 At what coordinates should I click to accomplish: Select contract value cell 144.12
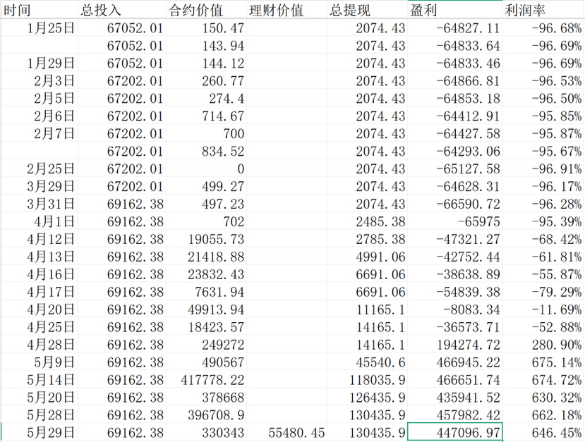tap(206, 63)
